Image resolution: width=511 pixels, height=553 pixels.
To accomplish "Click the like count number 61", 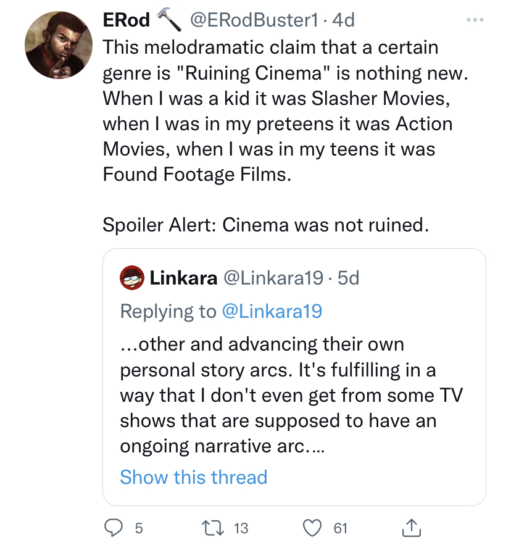I will pyautogui.click(x=341, y=528).
